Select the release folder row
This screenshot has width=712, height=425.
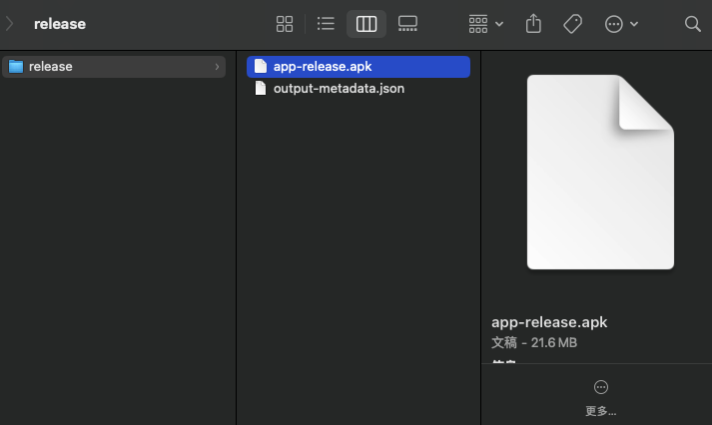coord(114,67)
